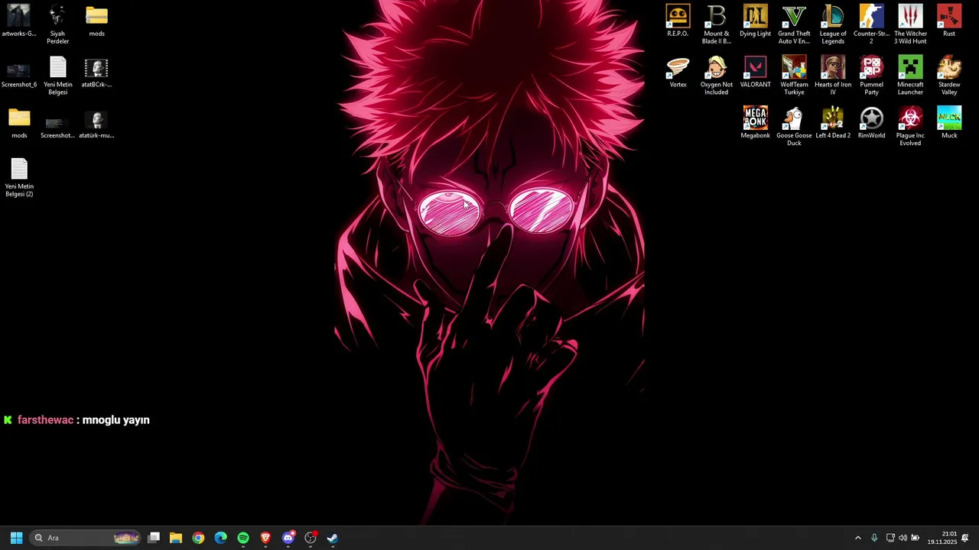The width and height of the screenshot is (979, 550).
Task: Launch the VALORANT shortcut
Action: point(755,73)
